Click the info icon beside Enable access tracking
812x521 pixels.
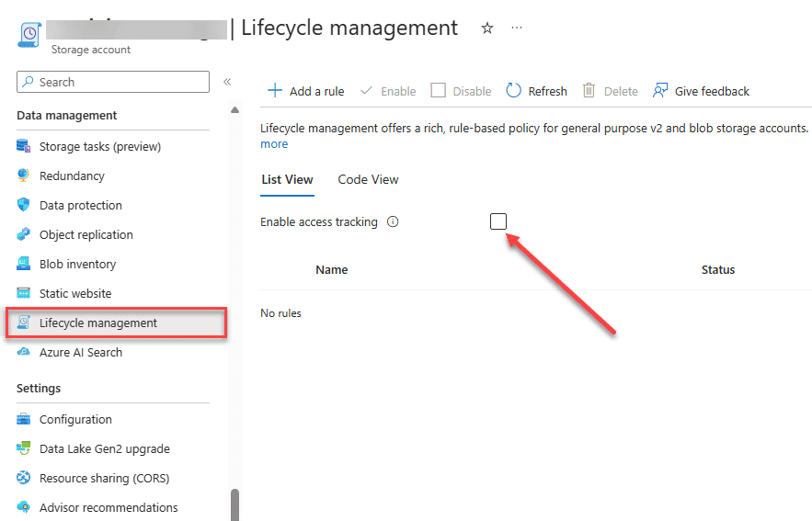tap(393, 222)
